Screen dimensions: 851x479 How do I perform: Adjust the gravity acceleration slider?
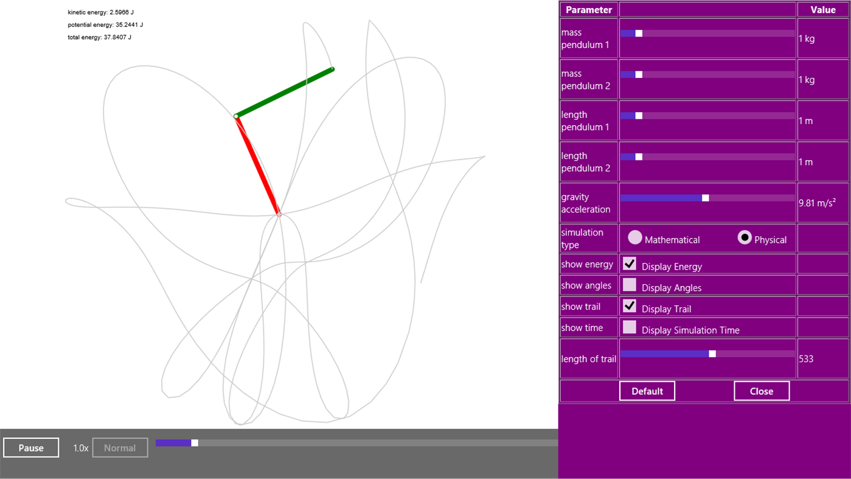click(705, 197)
